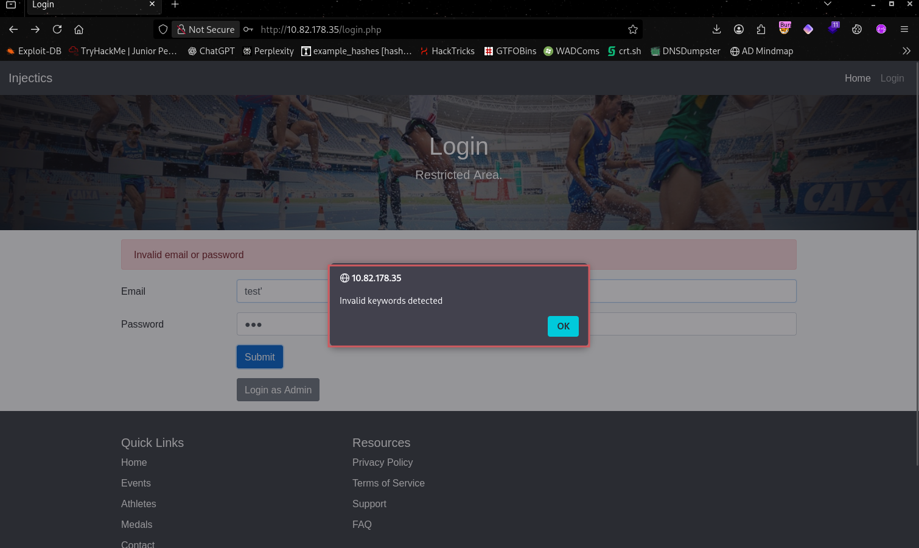Select the Login browser tab
Screen dimensions: 919x548
(x=85, y=5)
